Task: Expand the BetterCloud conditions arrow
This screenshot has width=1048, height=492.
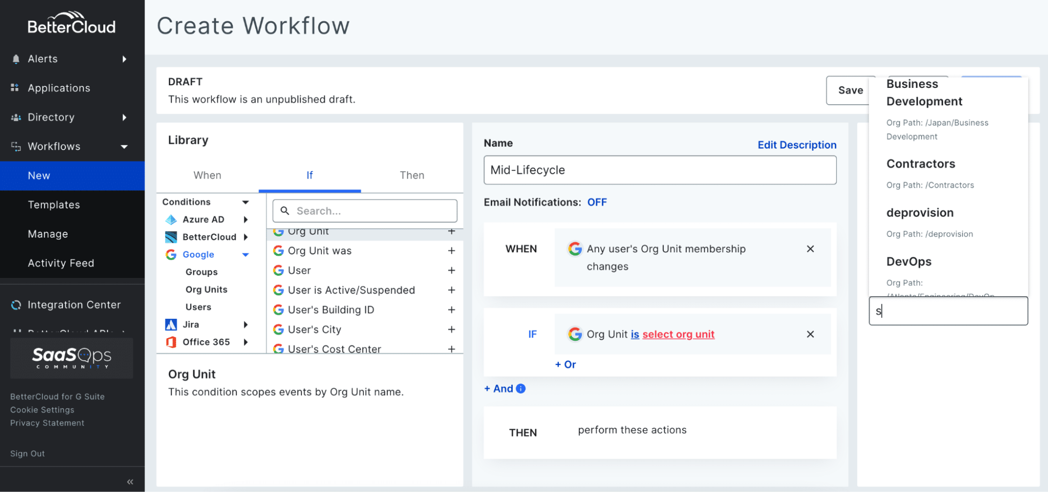Action: coord(245,237)
